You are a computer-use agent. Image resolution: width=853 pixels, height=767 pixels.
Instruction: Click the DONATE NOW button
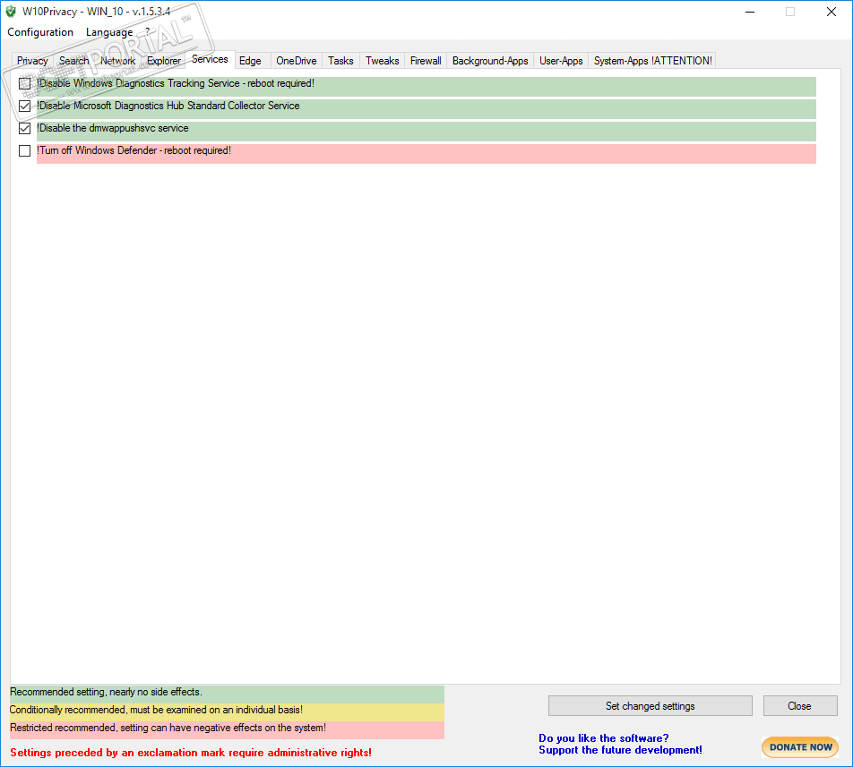800,747
